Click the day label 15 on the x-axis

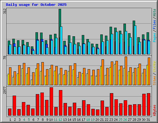point(74,120)
